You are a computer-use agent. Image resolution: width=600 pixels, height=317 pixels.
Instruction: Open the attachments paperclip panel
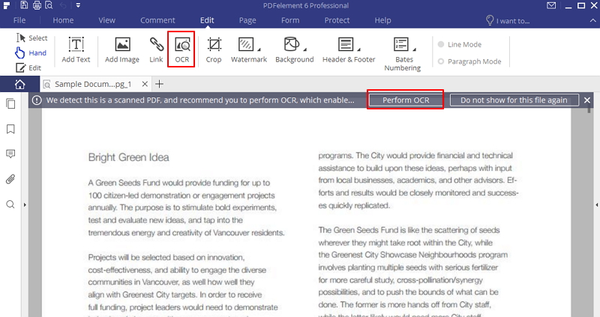(10, 179)
